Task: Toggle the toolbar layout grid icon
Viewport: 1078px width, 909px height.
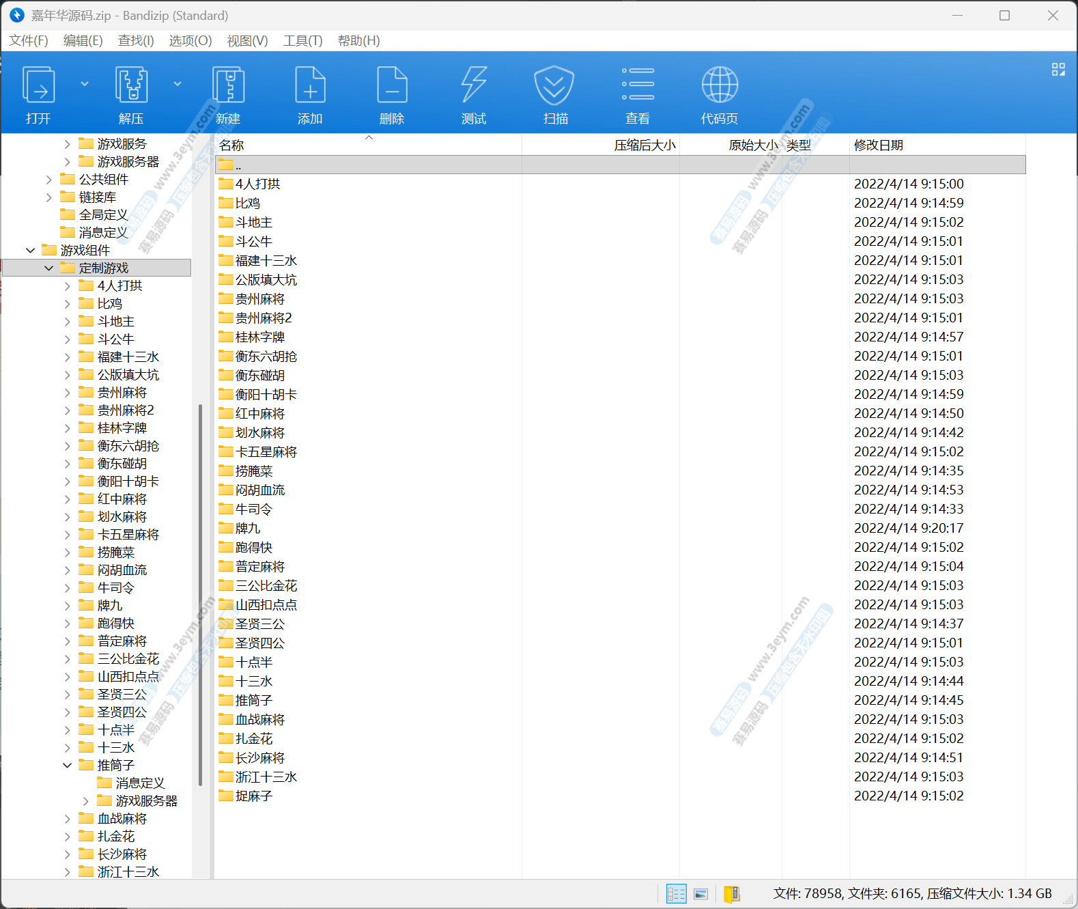Action: [1058, 69]
